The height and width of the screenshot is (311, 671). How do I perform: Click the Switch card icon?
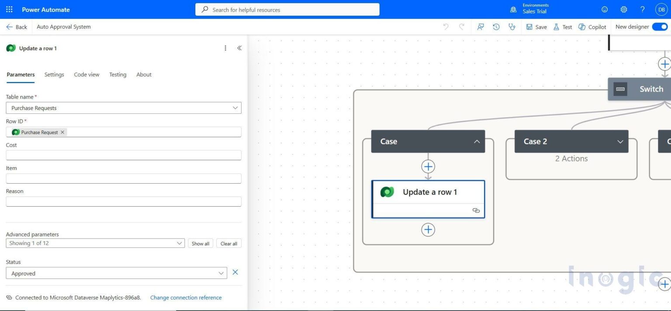tap(620, 89)
